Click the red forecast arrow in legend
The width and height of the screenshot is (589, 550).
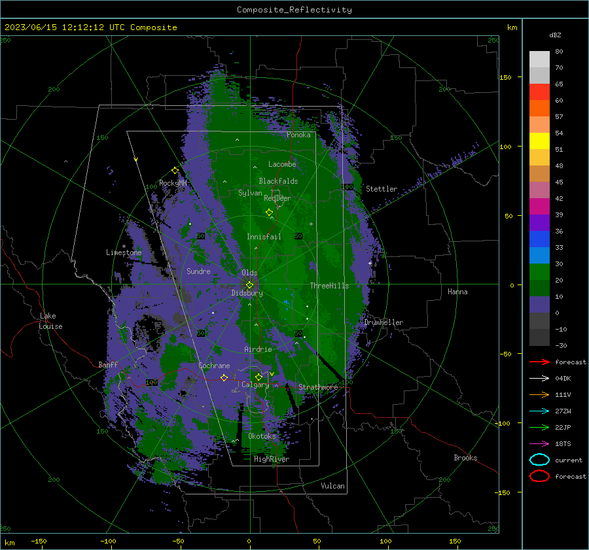pyautogui.click(x=539, y=362)
